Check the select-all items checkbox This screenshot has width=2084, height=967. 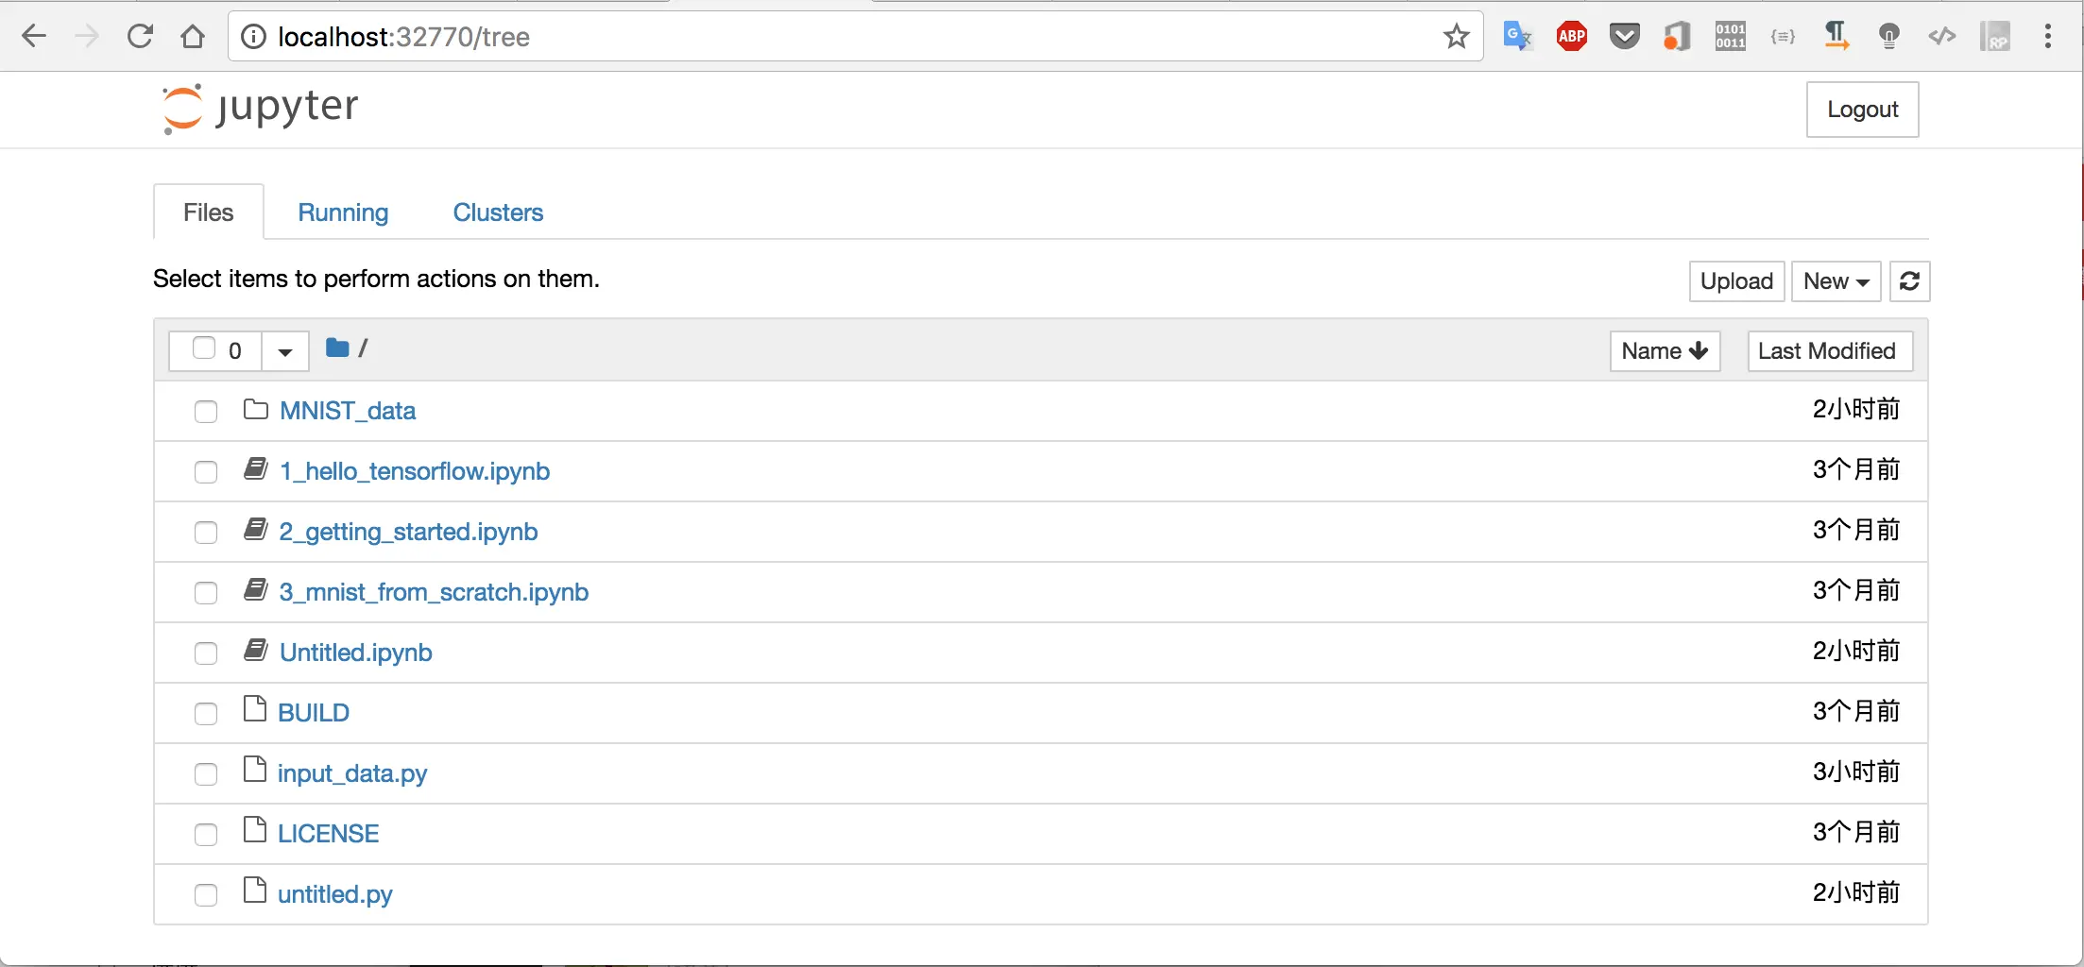click(203, 348)
